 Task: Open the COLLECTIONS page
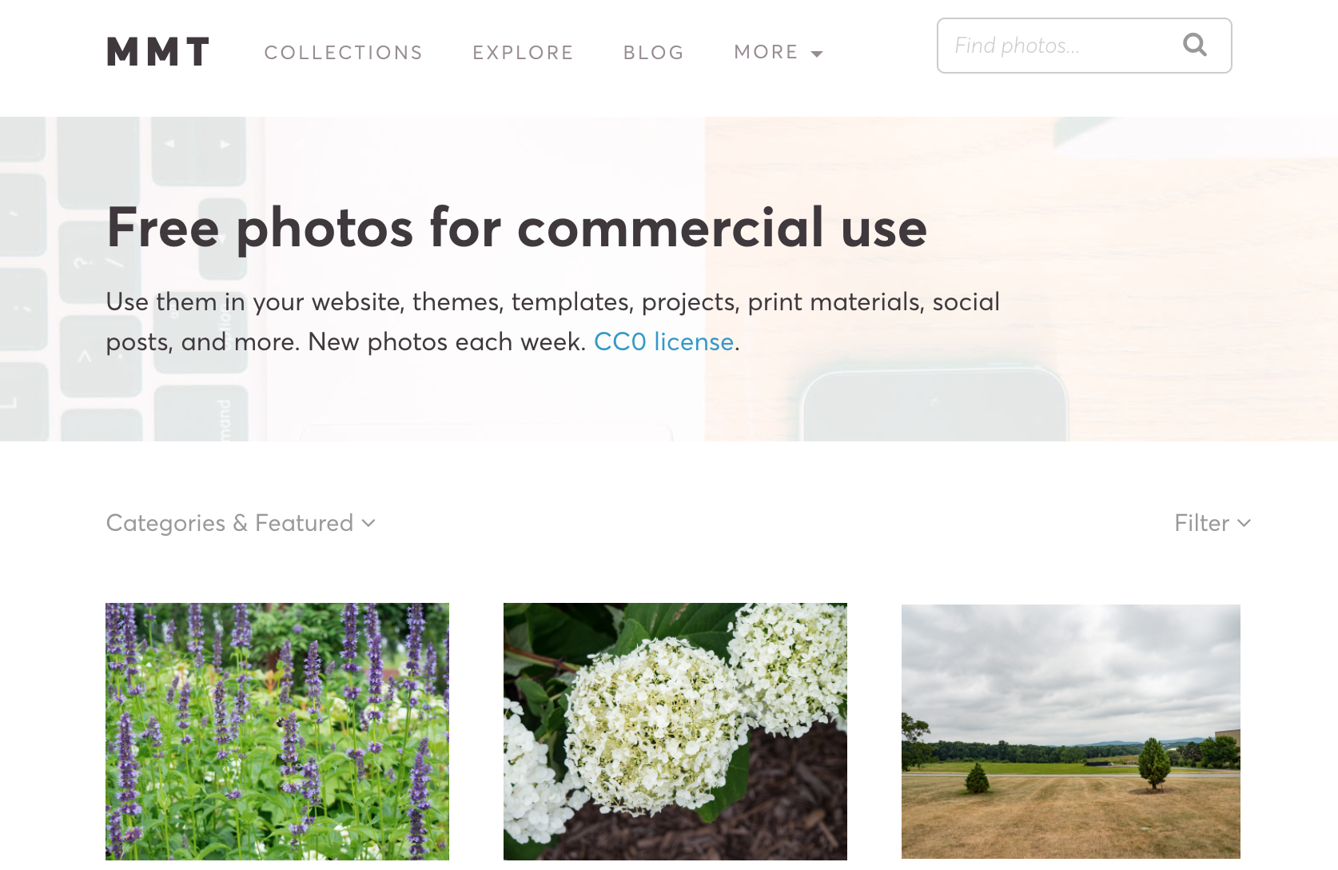pos(344,53)
